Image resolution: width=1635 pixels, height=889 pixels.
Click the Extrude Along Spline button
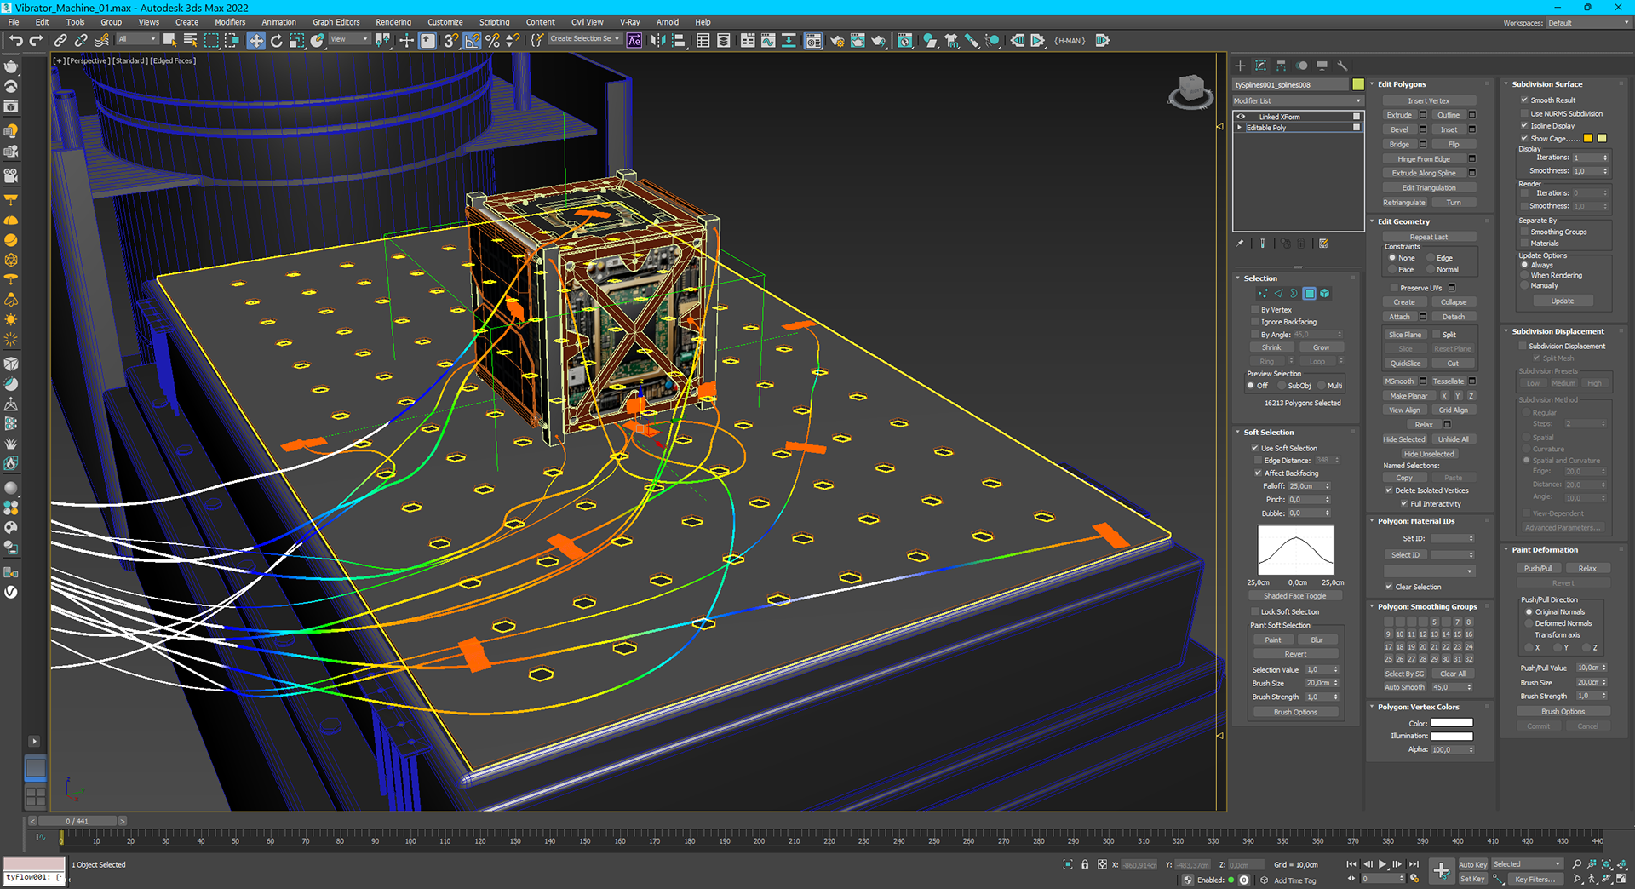[x=1423, y=174]
